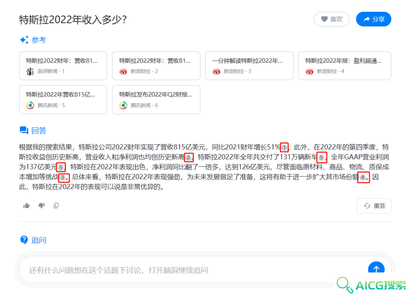
Task: Click citation marker 2 after 创历史新高
Action: [x=188, y=158]
